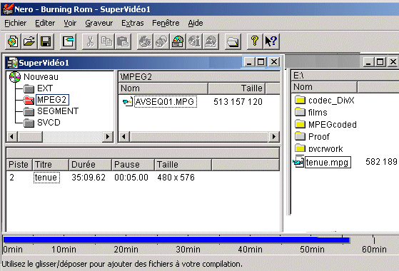
Task: Click the New Compilation toolbar icon
Action: 14,41
